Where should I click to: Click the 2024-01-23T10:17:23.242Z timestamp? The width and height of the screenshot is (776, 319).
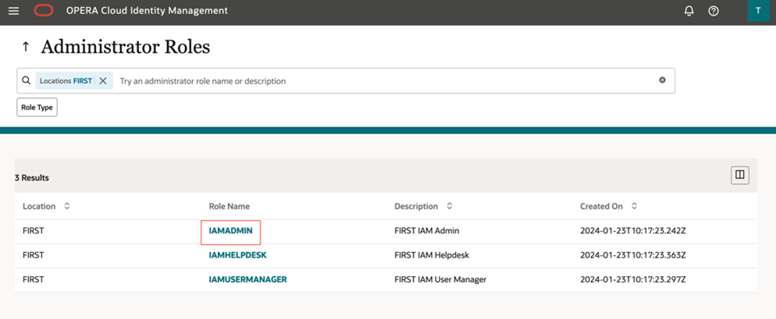tap(632, 231)
